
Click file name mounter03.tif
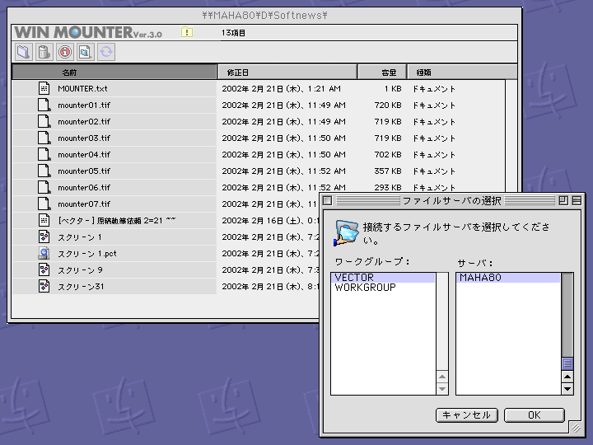[84, 138]
